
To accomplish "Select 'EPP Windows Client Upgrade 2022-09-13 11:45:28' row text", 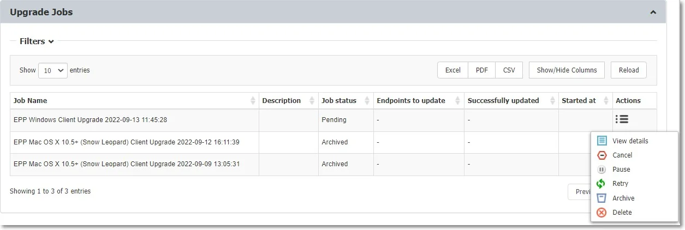I will 90,119.
